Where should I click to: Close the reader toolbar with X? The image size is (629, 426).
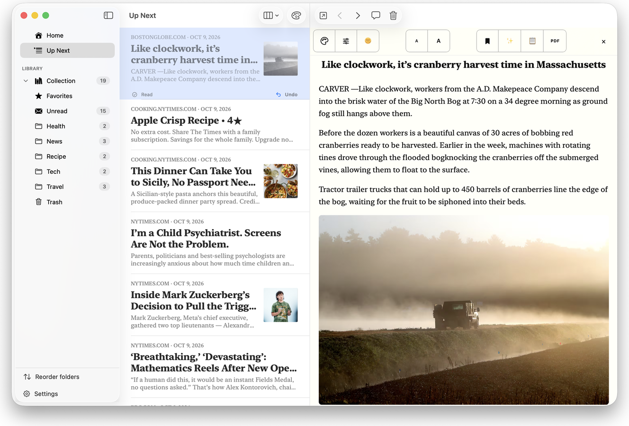tap(603, 42)
